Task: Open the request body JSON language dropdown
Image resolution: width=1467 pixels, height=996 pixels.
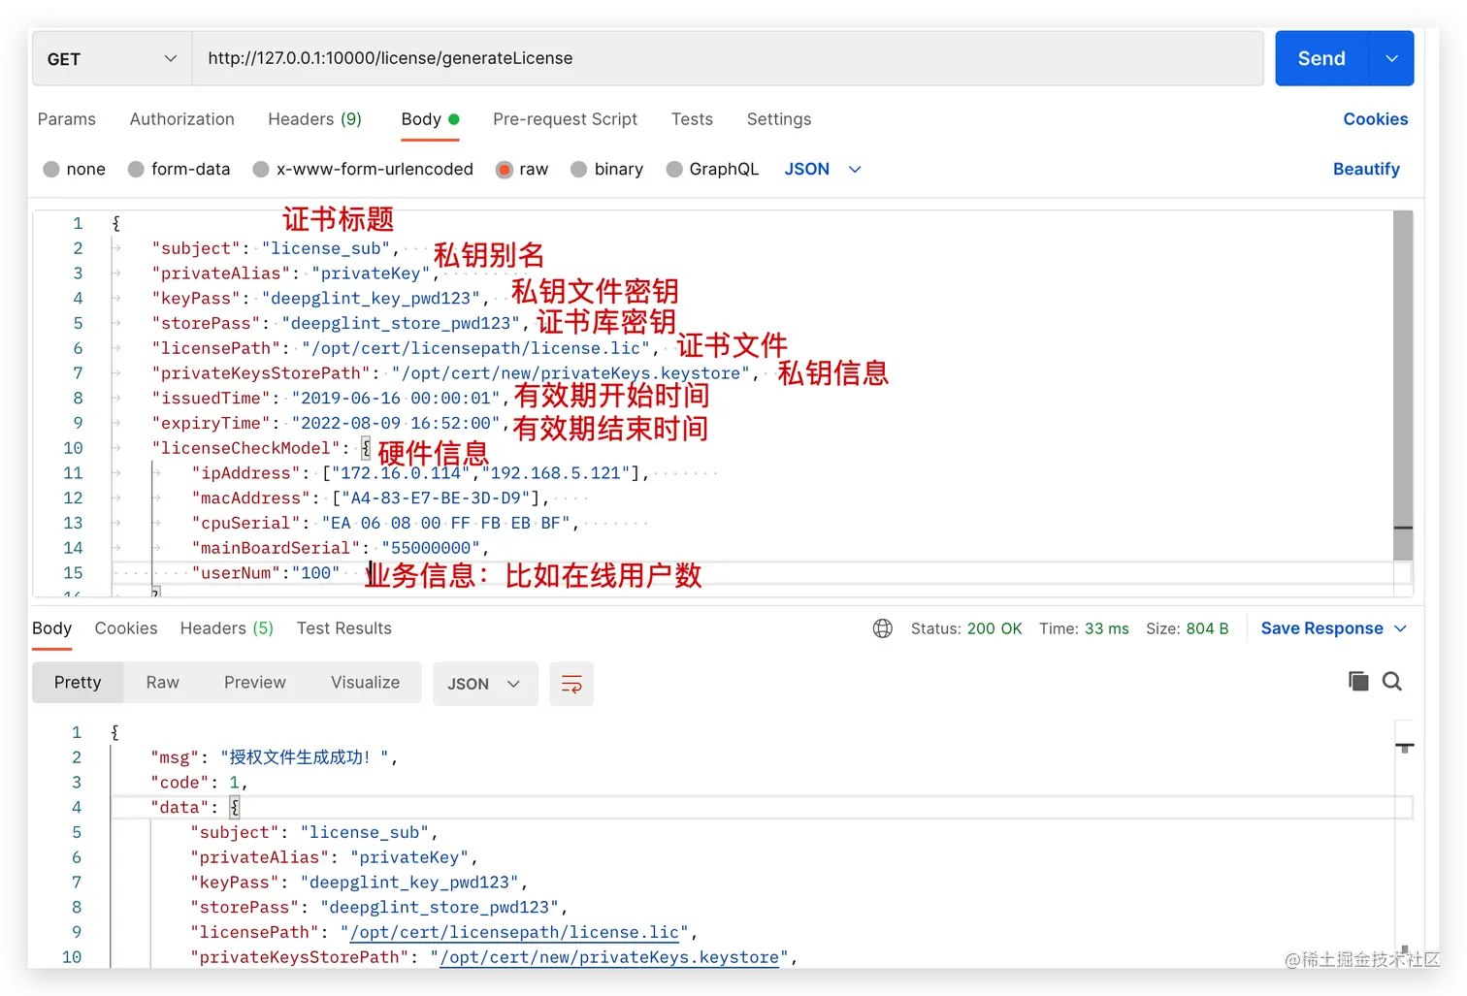Action: click(822, 169)
